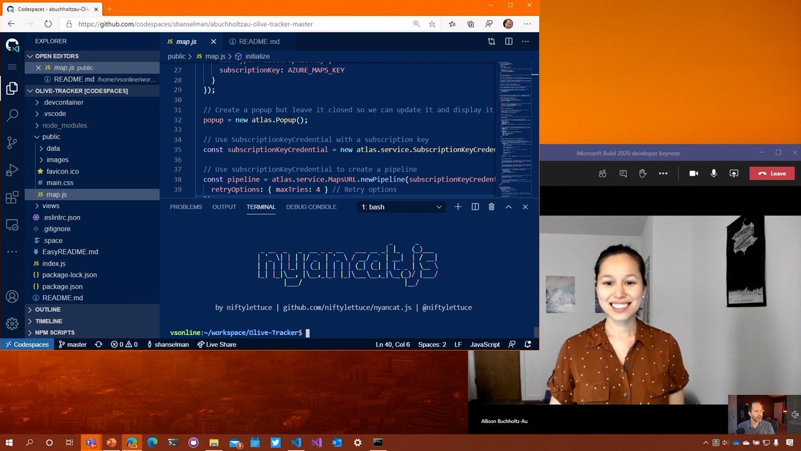This screenshot has height=451, width=801.
Task: Show meeting participants in Teams
Action: [x=602, y=173]
